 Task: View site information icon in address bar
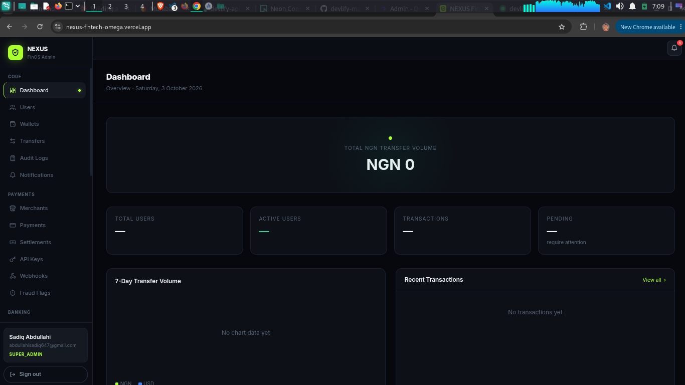tap(58, 27)
